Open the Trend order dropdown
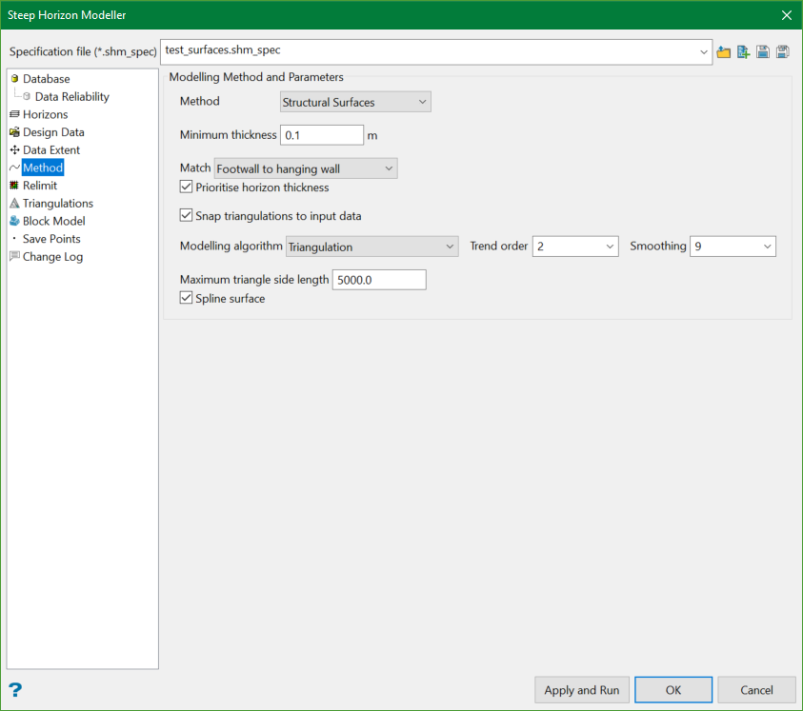Screen dimensions: 803x711 coord(575,247)
